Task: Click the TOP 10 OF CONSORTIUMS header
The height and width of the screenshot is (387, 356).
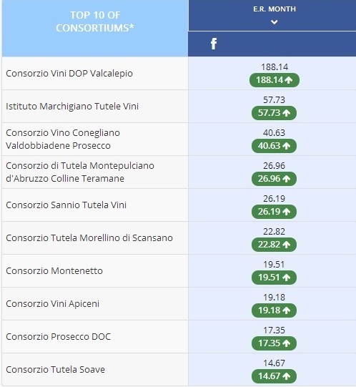Action: pyautogui.click(x=95, y=21)
